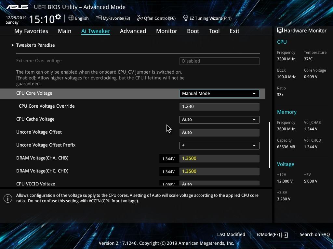Click Ratio value 33x
333x249 pixels.
click(x=280, y=95)
